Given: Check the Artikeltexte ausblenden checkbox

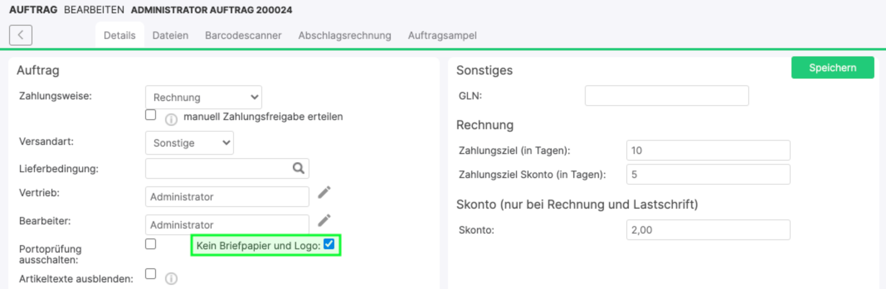Looking at the screenshot, I should pyautogui.click(x=151, y=274).
